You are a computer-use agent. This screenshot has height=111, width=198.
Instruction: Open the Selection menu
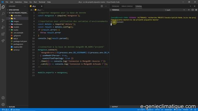19,2
